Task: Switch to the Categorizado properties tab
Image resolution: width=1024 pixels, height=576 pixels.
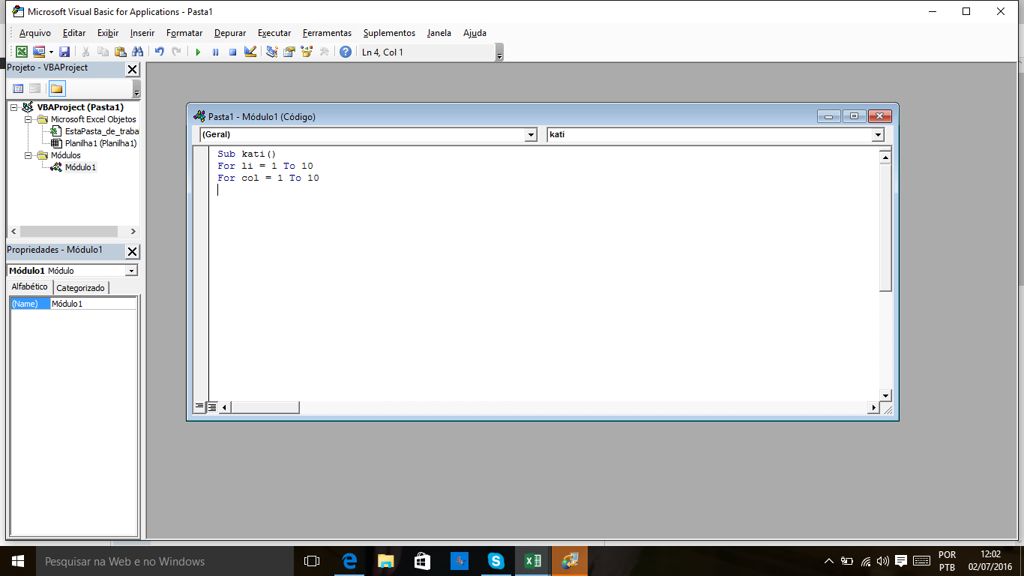Action: point(81,288)
